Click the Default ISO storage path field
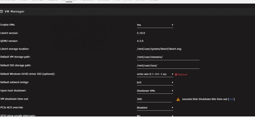 point(168,66)
